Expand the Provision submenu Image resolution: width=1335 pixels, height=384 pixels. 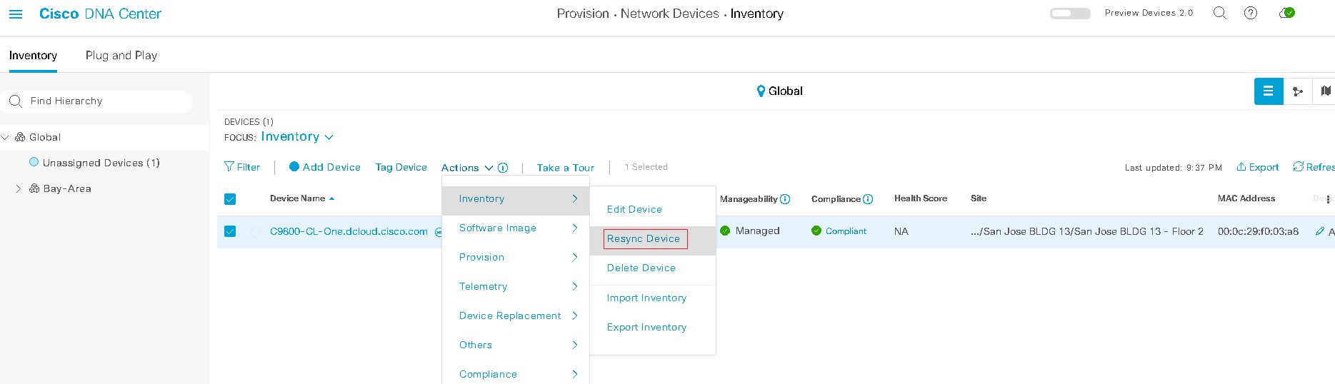[516, 257]
